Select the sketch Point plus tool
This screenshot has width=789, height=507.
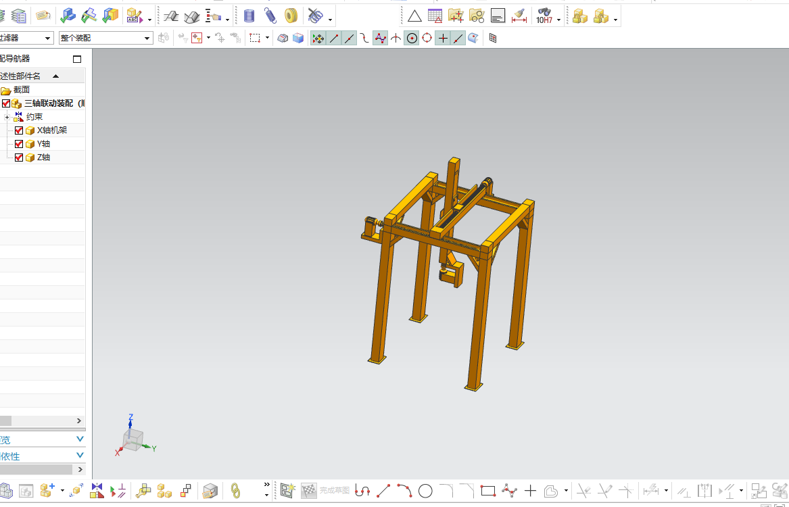[530, 490]
